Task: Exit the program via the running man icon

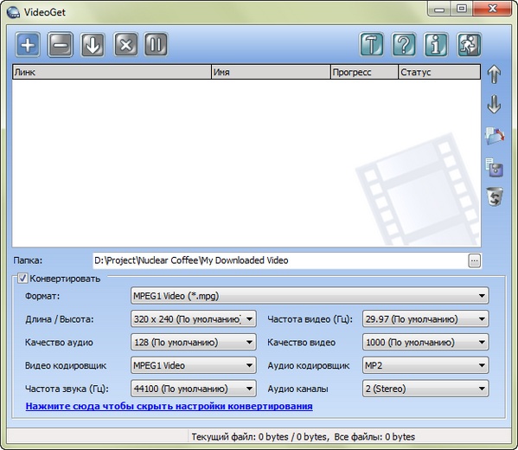Action: coord(469,45)
